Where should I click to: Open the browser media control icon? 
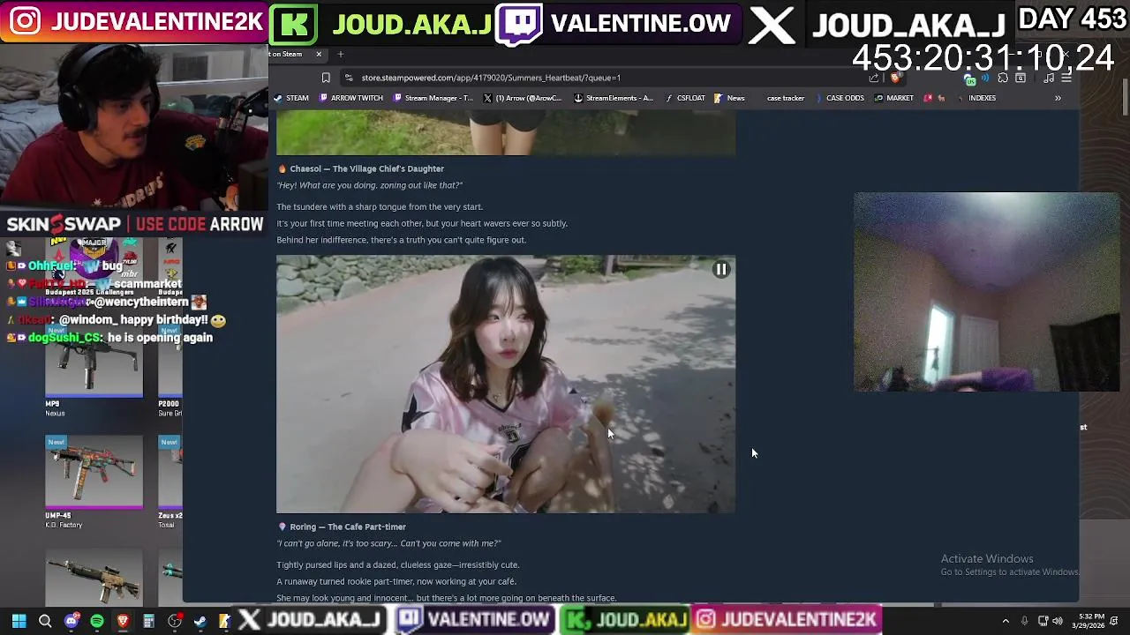click(1049, 78)
